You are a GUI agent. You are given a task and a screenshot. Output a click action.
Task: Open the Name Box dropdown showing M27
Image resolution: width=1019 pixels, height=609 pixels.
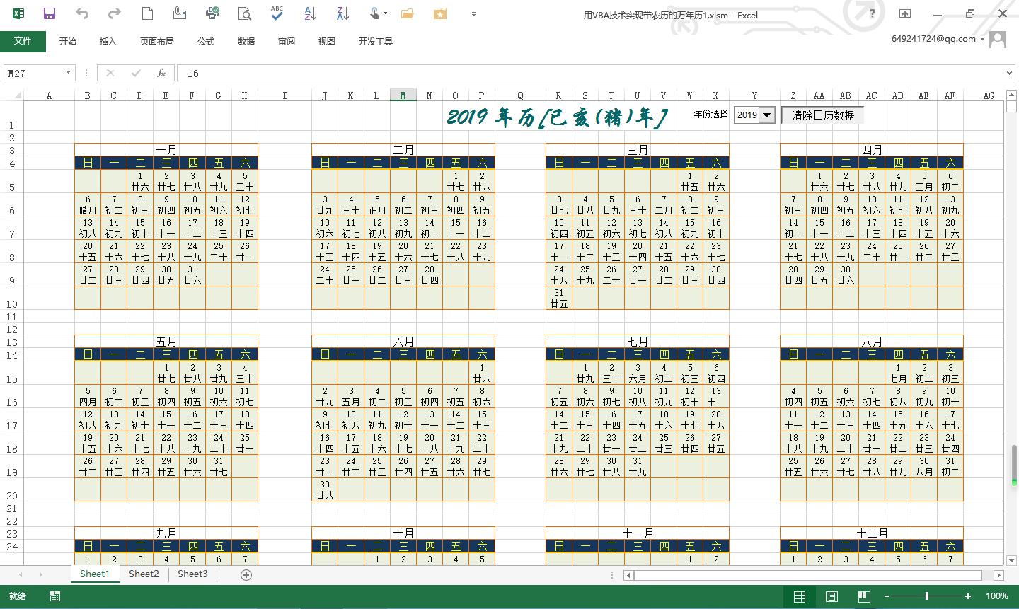click(x=68, y=73)
